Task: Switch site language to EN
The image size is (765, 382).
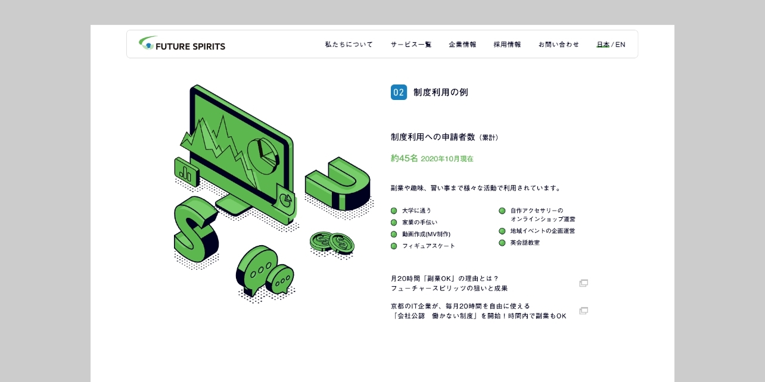Action: click(x=620, y=45)
